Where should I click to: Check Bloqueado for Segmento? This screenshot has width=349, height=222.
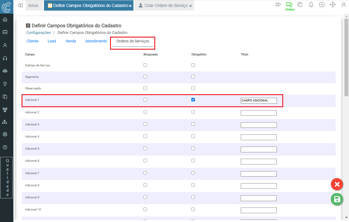(145, 77)
